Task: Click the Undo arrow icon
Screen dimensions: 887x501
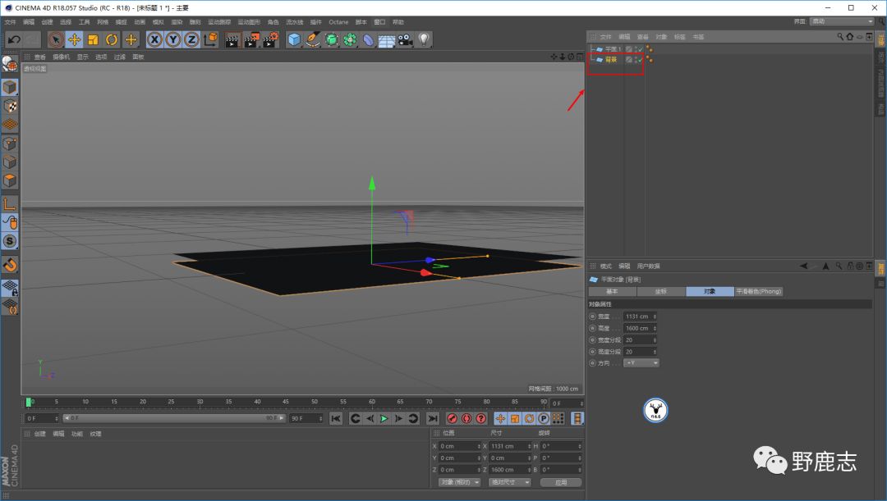Action: point(13,39)
